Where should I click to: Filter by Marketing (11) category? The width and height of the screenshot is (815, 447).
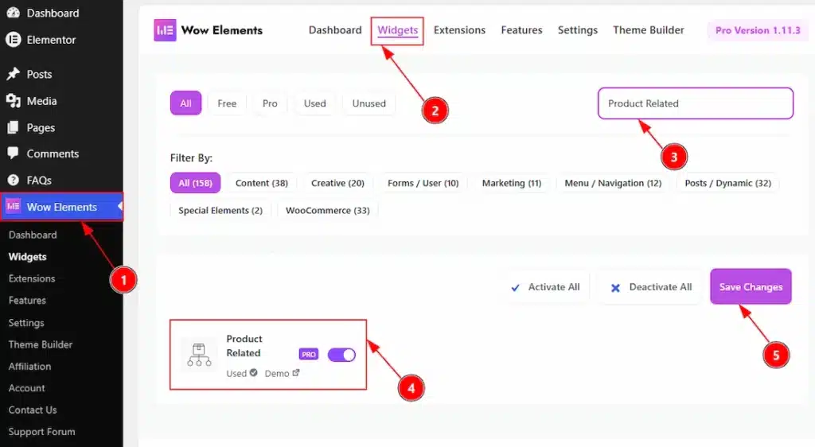(x=512, y=183)
